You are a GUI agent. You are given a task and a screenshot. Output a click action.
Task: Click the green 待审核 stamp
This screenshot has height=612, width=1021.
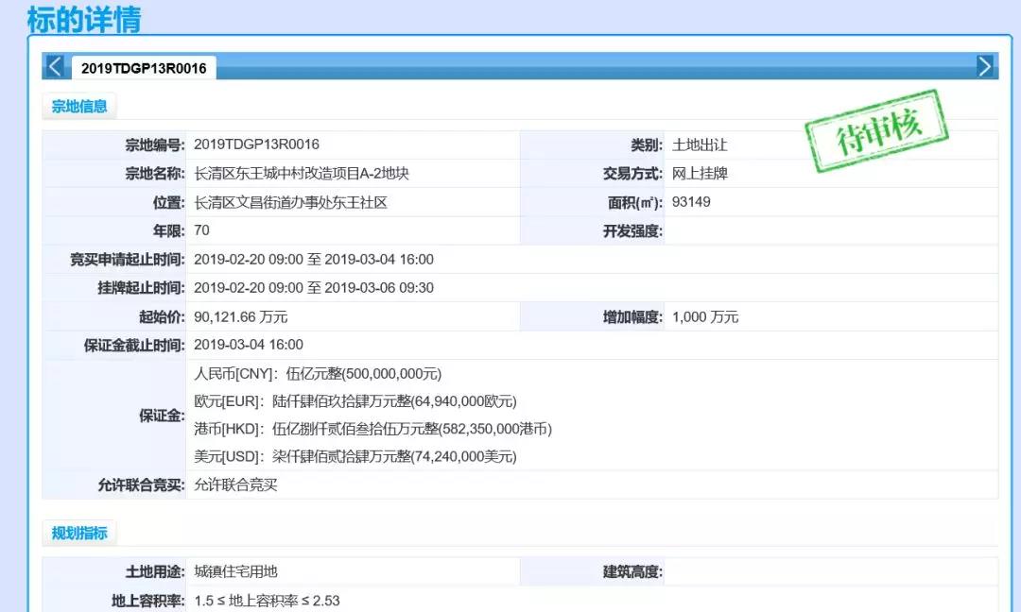[876, 131]
